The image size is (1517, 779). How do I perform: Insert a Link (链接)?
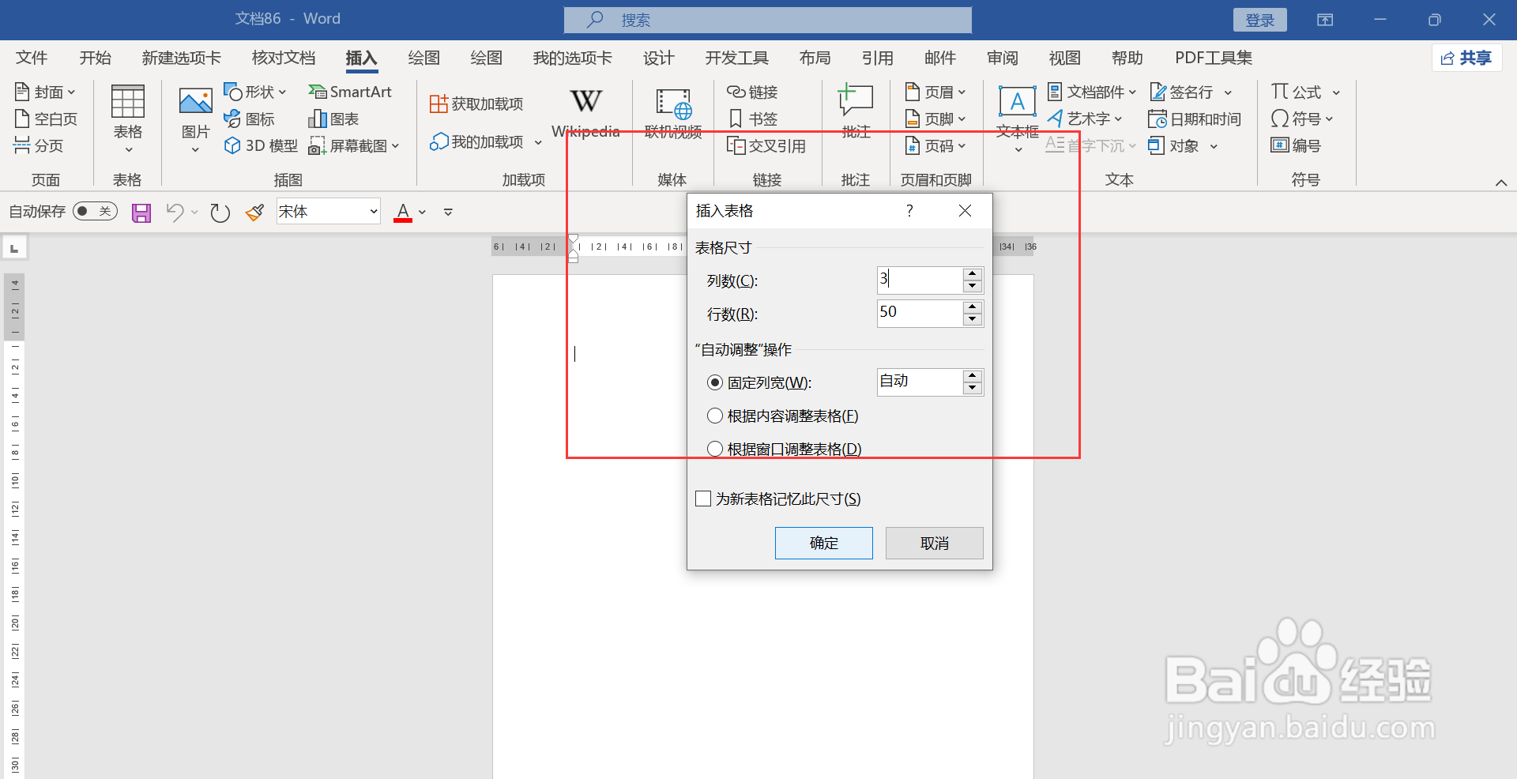tap(752, 92)
